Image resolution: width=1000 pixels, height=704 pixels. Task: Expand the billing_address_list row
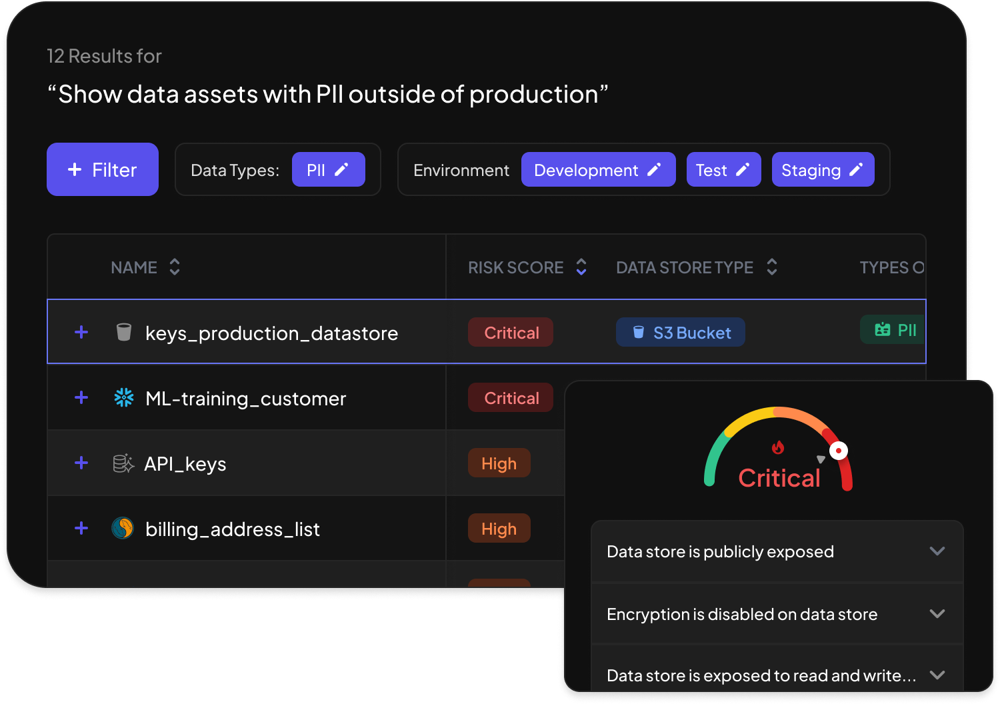[x=81, y=528]
